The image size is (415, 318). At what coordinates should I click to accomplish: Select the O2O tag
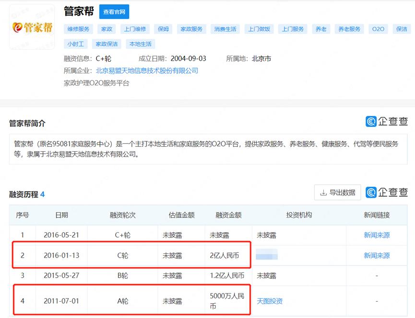tap(378, 29)
